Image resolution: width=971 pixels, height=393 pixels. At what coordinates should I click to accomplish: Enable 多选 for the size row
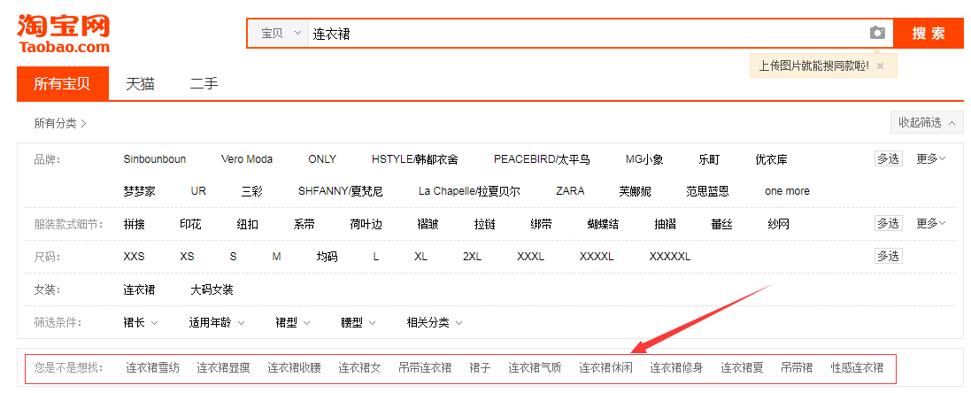pyautogui.click(x=888, y=256)
